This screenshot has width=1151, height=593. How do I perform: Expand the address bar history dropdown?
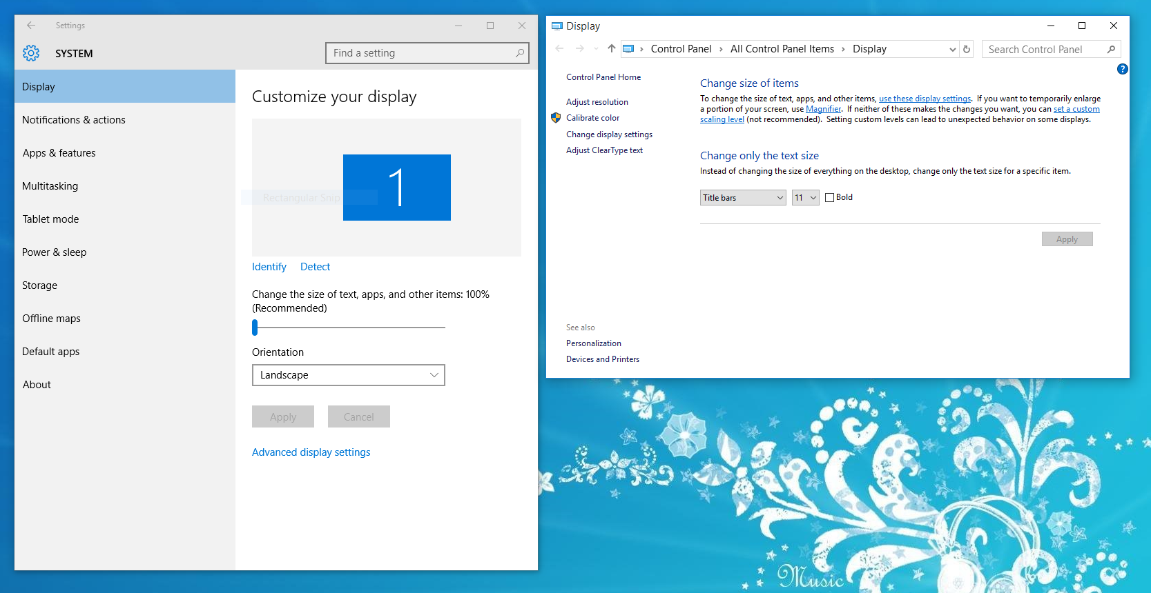953,49
